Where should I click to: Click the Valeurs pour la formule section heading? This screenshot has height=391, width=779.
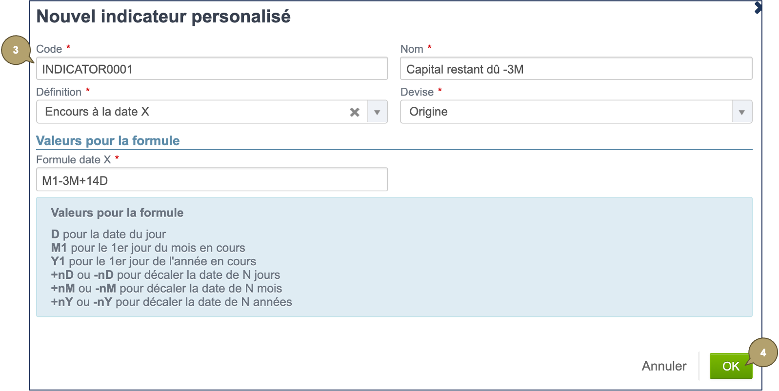[108, 140]
